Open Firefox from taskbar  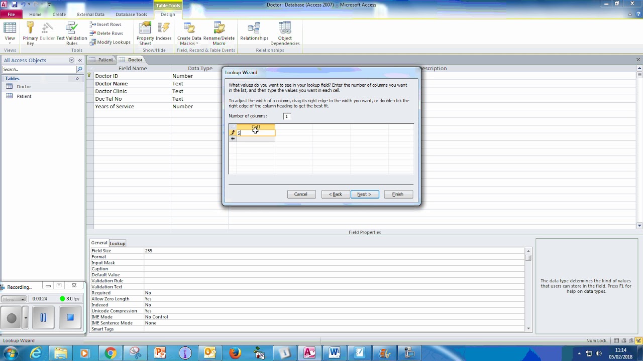[x=235, y=353]
